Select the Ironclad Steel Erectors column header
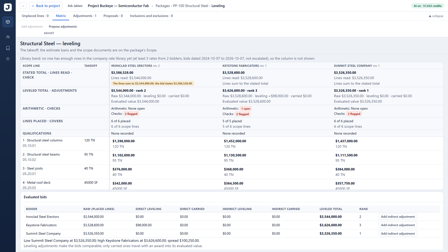Image resolution: width=448 pixels, height=252 pixels. [135, 66]
